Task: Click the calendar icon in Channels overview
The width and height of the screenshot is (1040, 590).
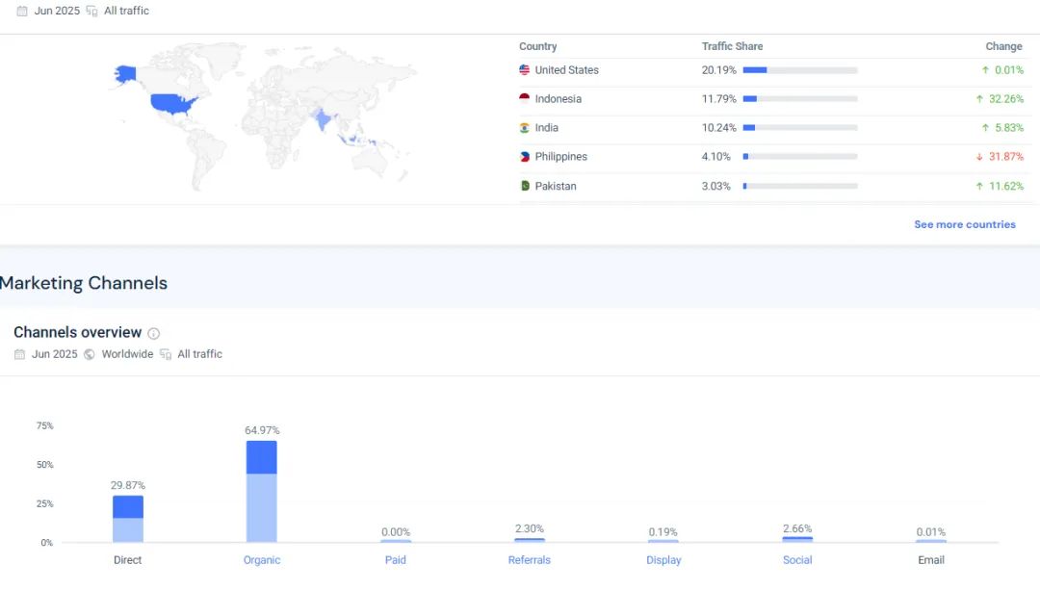Action: 19,354
